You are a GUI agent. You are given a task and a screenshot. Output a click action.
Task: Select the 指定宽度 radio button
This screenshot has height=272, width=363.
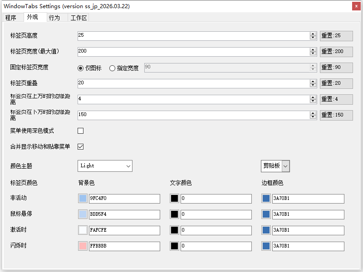click(x=112, y=68)
